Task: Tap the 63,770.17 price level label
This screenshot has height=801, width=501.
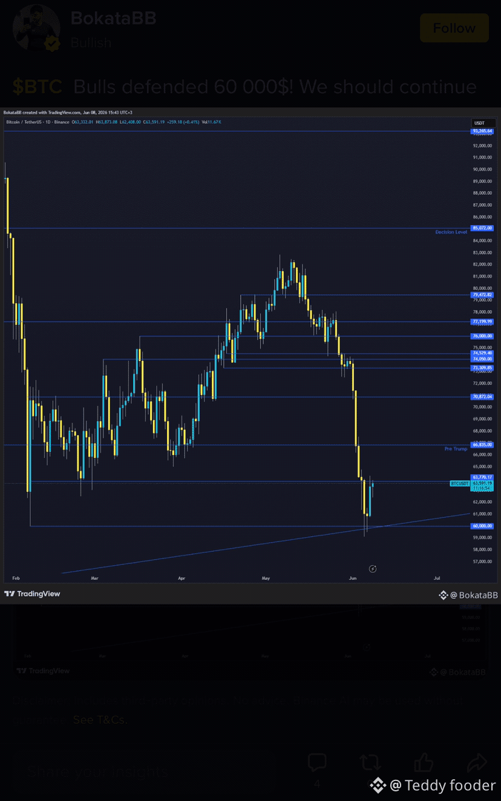Action: tap(483, 477)
